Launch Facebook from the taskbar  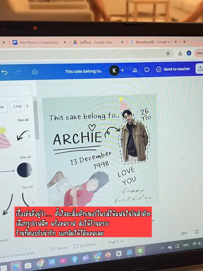click(75, 259)
